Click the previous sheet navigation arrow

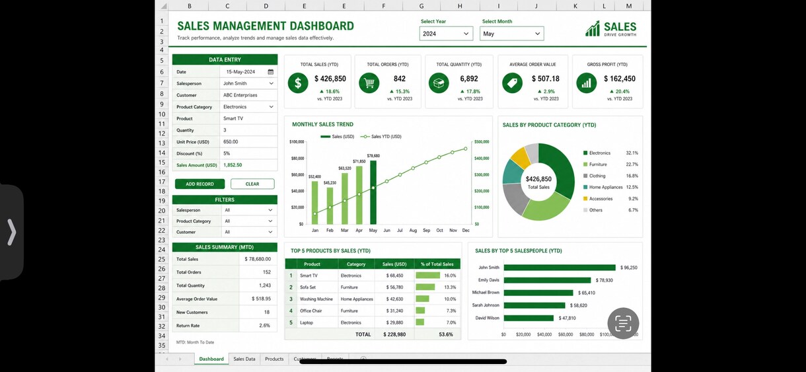click(x=167, y=359)
